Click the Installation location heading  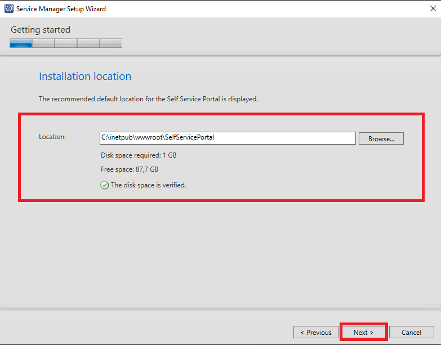click(85, 76)
